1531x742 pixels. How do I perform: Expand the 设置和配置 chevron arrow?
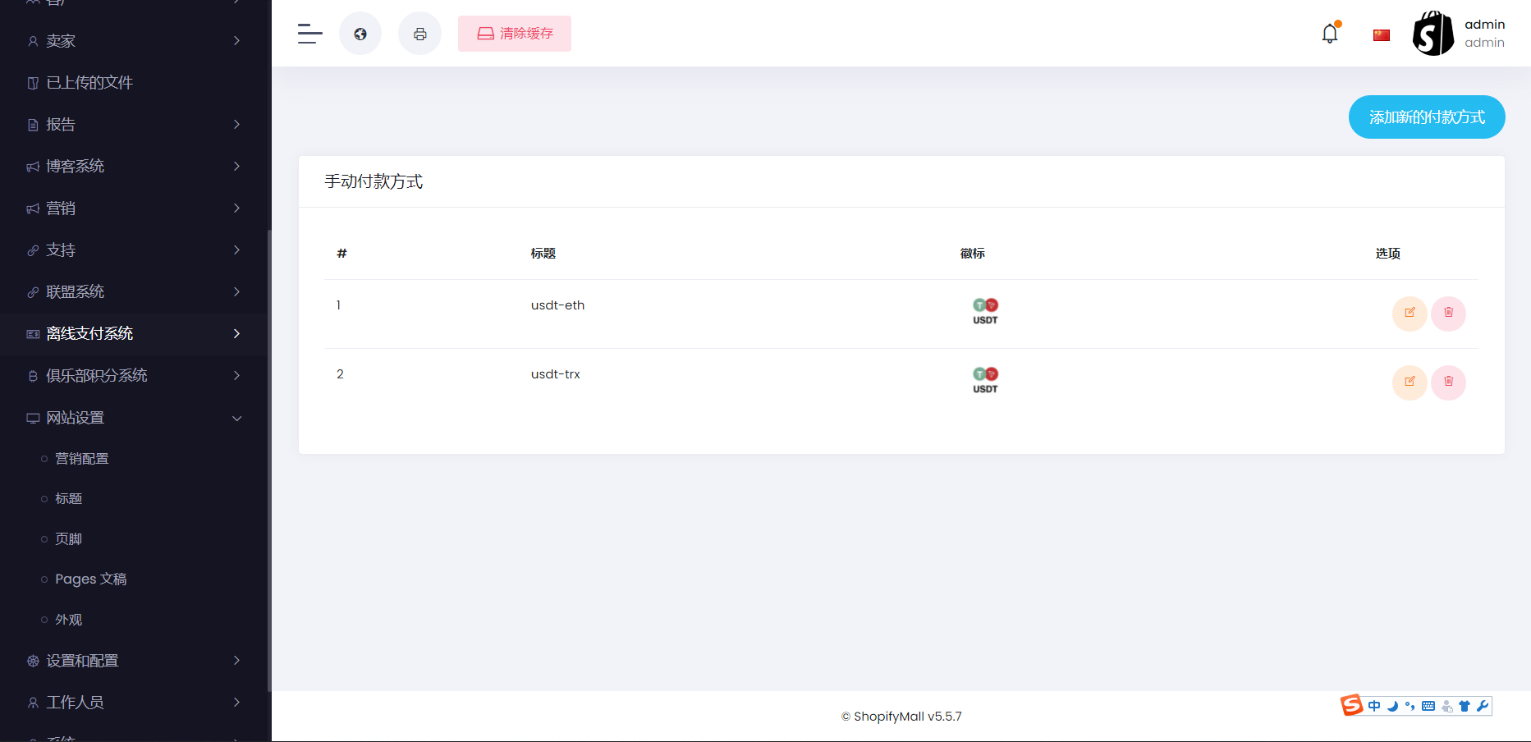point(236,661)
